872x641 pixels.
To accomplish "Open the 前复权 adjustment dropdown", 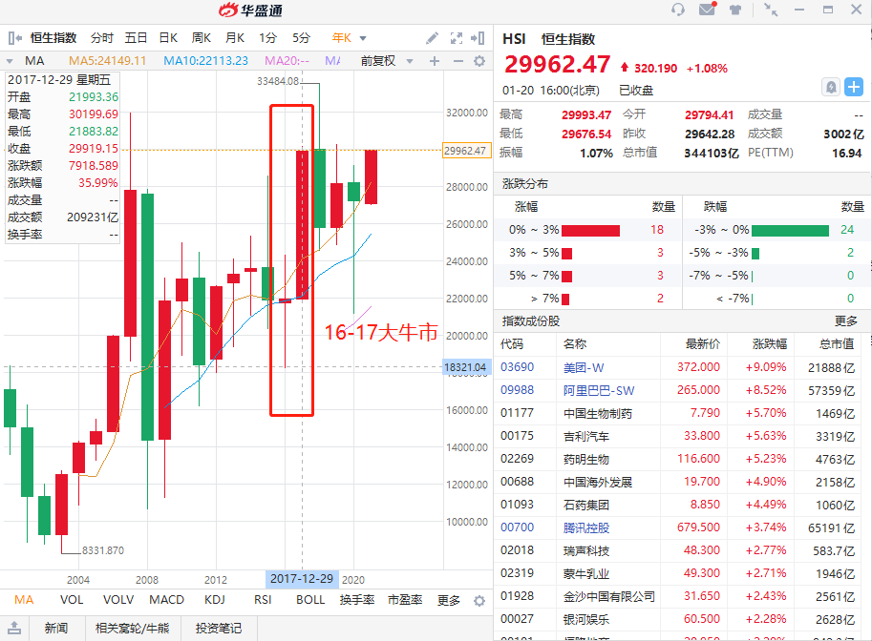I will (x=410, y=61).
